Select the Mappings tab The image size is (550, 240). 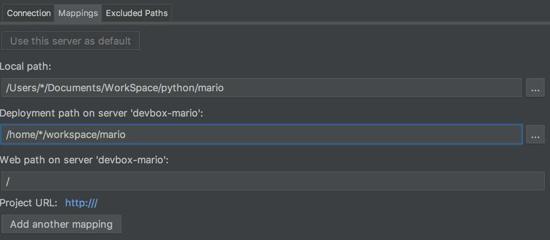[x=78, y=13]
